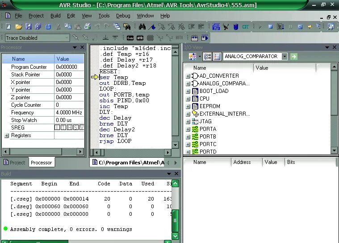Toggle the SREG H flag bit
The image size is (339, 243).
coord(70,128)
